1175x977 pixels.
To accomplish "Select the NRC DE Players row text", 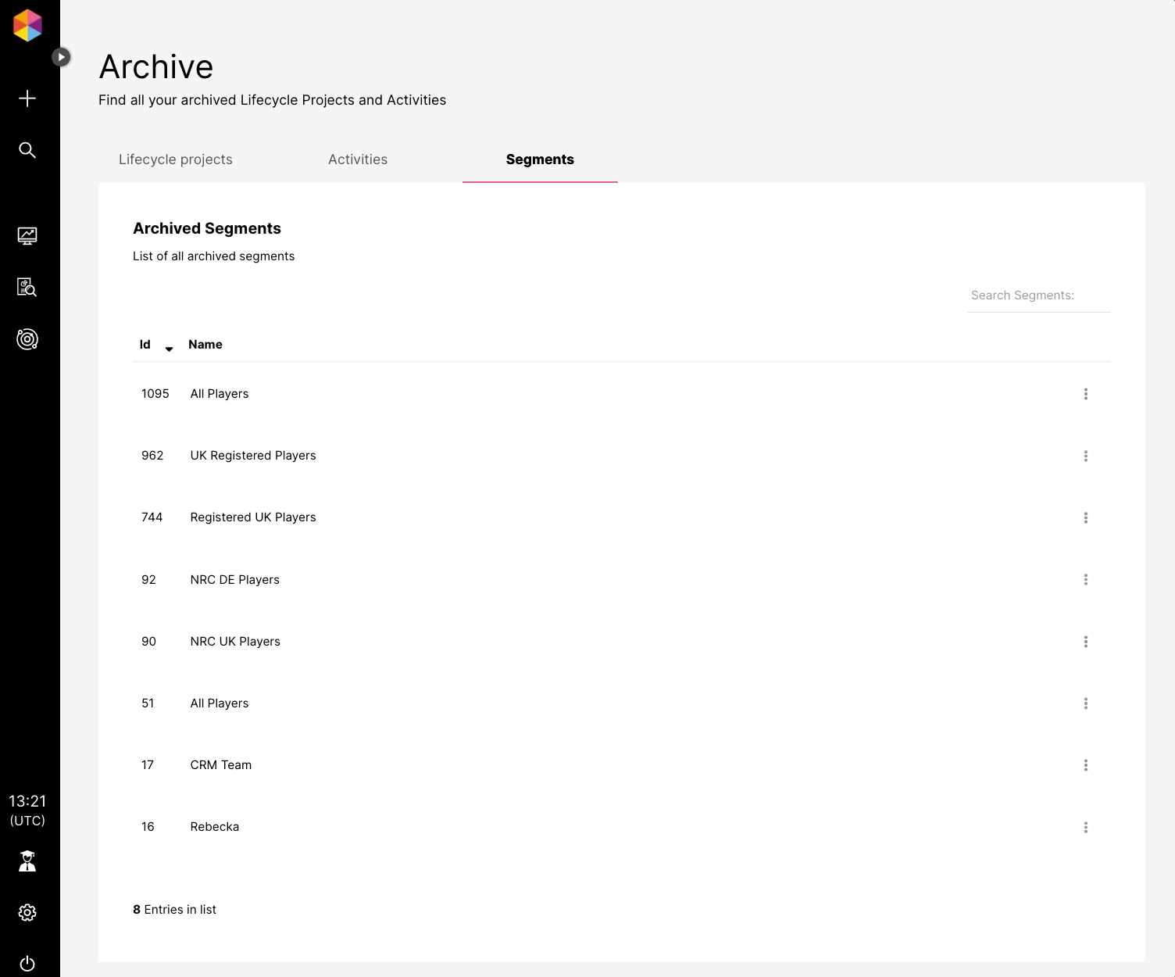I will coord(235,580).
